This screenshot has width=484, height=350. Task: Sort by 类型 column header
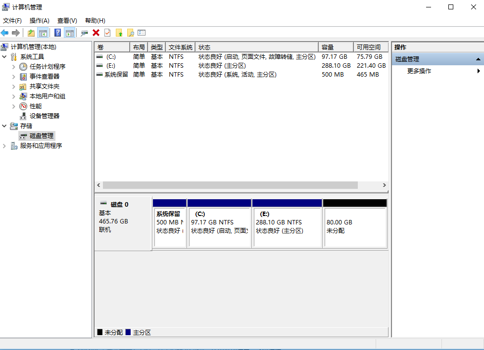[157, 47]
